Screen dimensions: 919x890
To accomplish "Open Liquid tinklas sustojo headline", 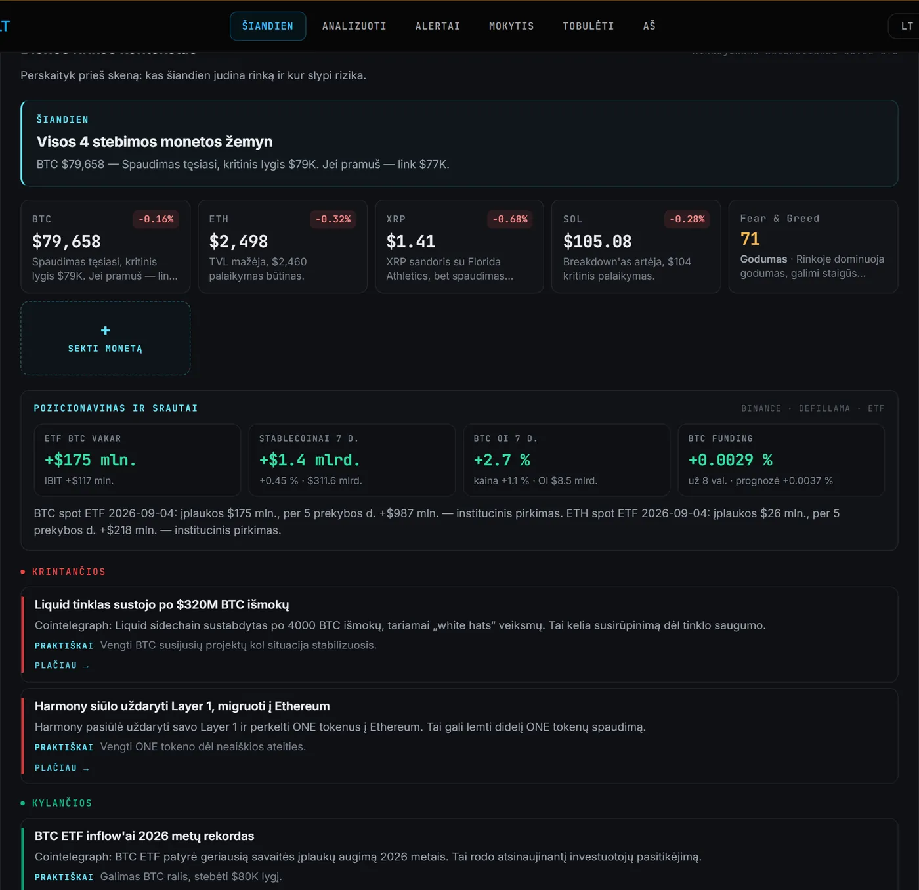I will tap(161, 604).
